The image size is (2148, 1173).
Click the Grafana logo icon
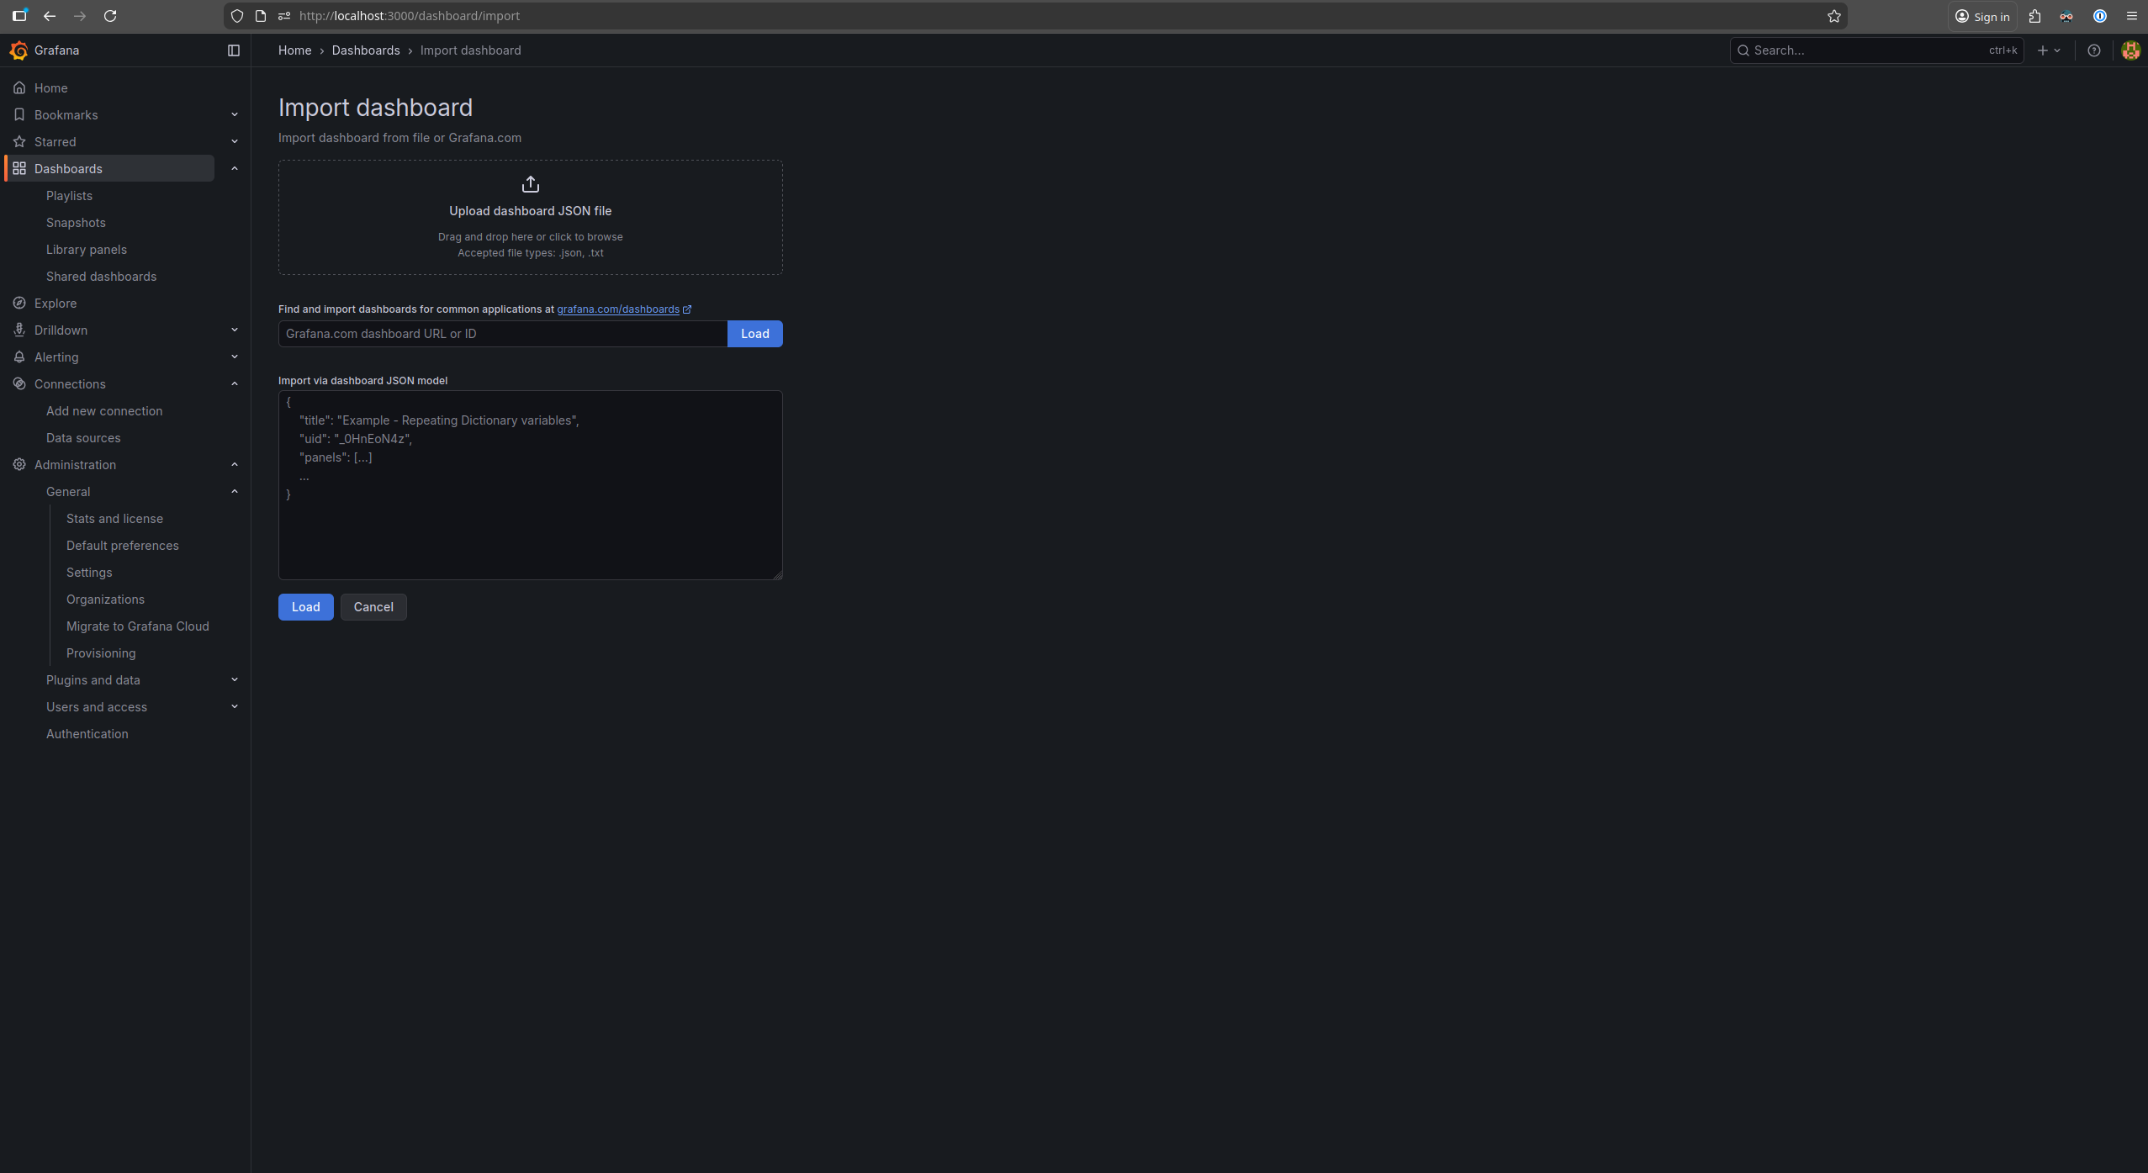tap(19, 50)
